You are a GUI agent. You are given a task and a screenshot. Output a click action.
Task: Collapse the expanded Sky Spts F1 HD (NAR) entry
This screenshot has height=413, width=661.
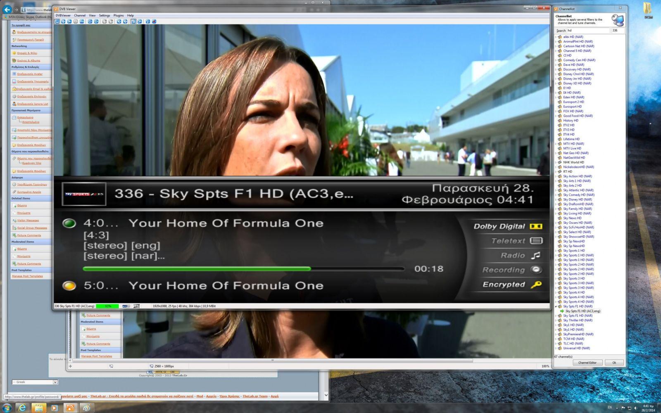[556, 306]
